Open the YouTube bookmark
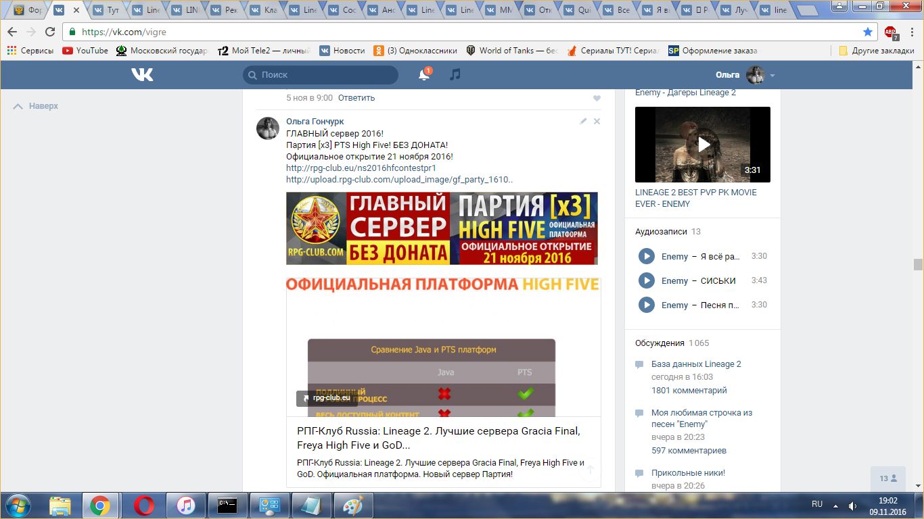 (x=85, y=51)
